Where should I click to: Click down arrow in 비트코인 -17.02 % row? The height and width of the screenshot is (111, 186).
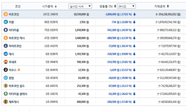pyautogui.click(x=134, y=14)
